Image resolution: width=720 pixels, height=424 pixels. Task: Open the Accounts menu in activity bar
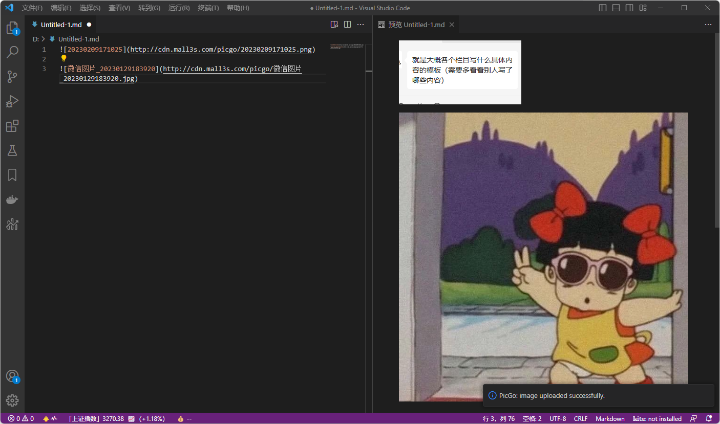(x=12, y=376)
